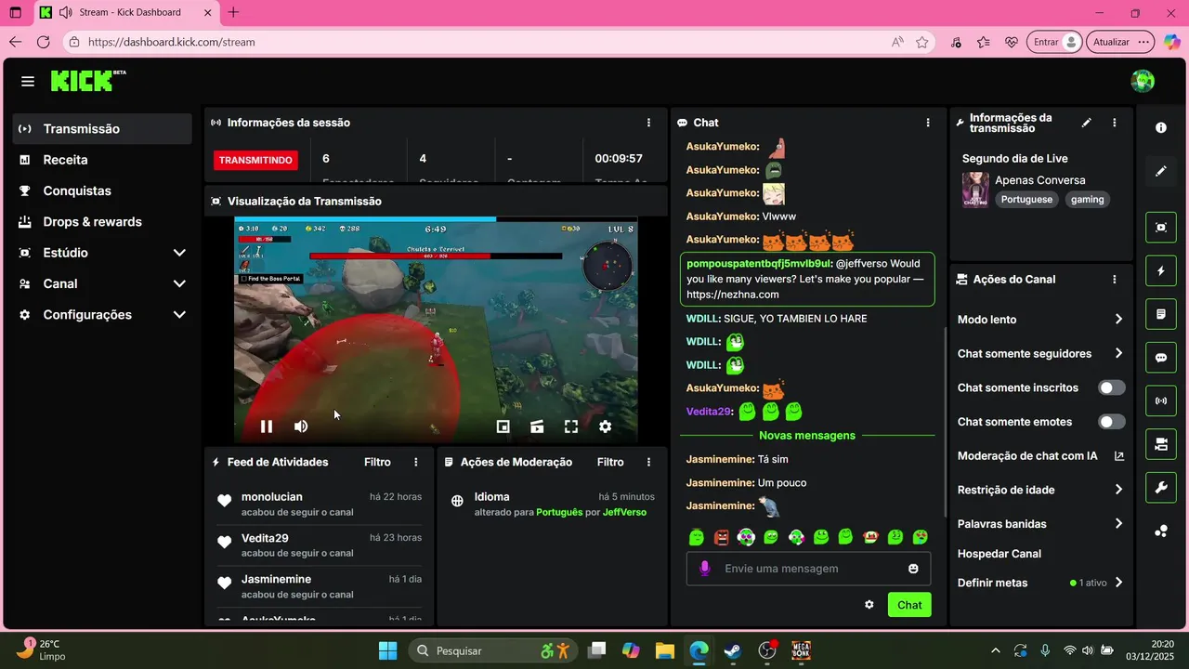
Task: Open Activity Feed three-dot menu
Action: [x=416, y=462]
